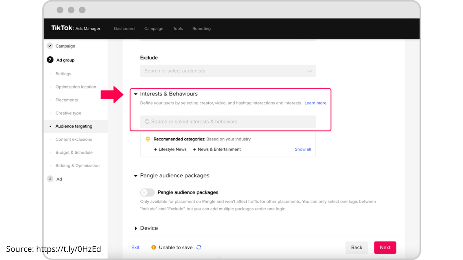Screen dimensions: 463x260
Task: Go to Budget & Schedule in sidebar
Action: click(74, 152)
